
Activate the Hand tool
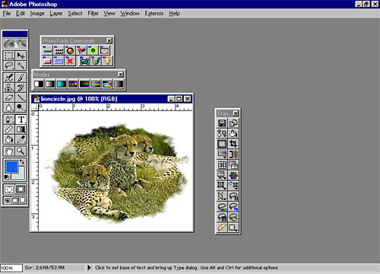coord(9,151)
